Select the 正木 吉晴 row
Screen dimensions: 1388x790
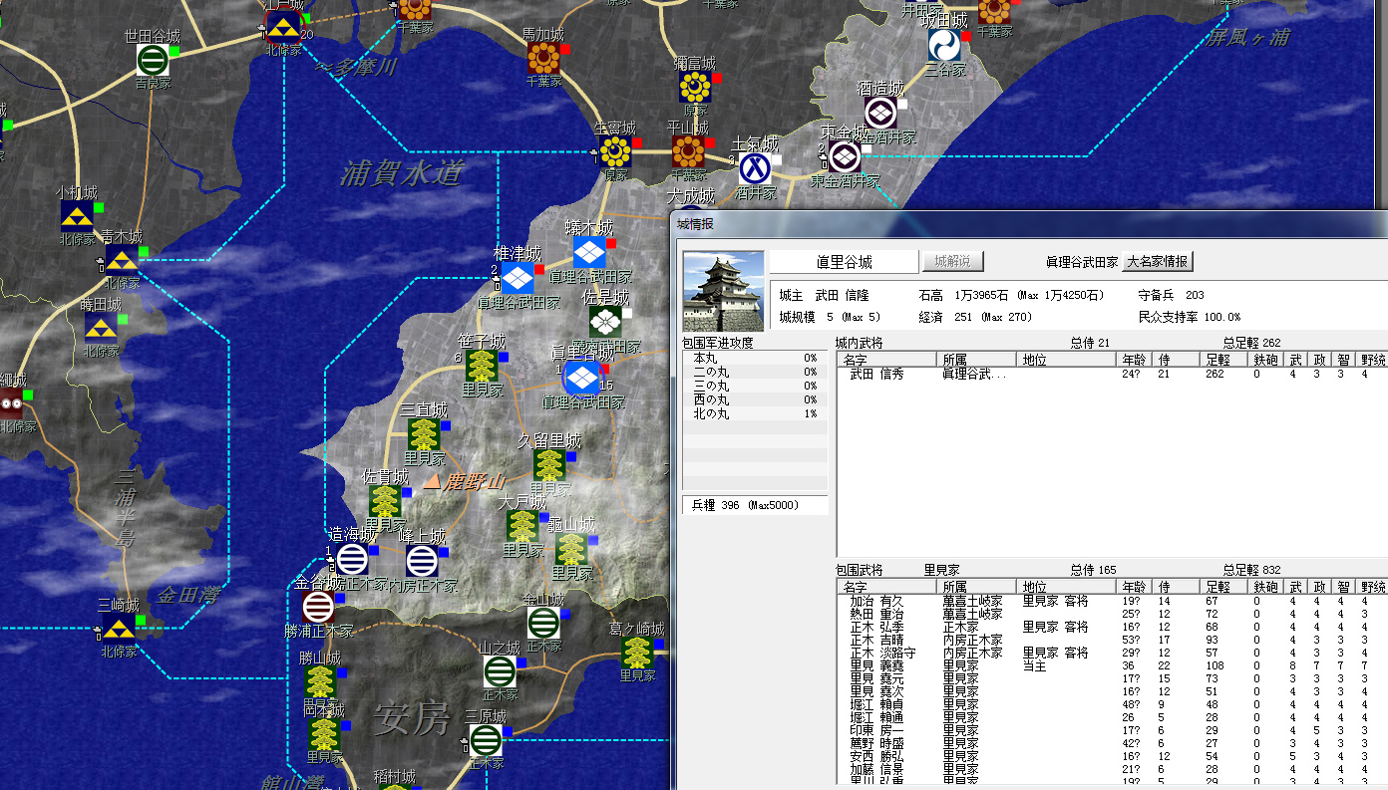coord(1112,641)
